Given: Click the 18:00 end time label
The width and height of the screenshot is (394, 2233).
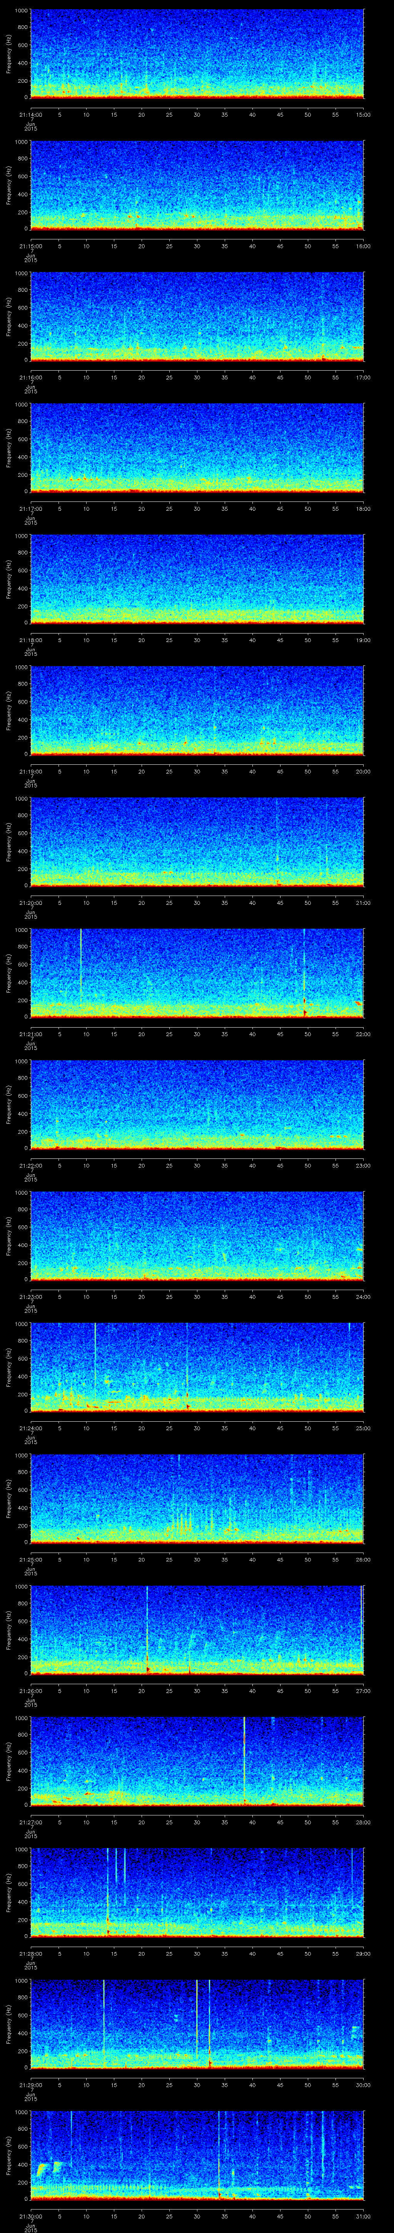Looking at the screenshot, I should click(x=363, y=508).
